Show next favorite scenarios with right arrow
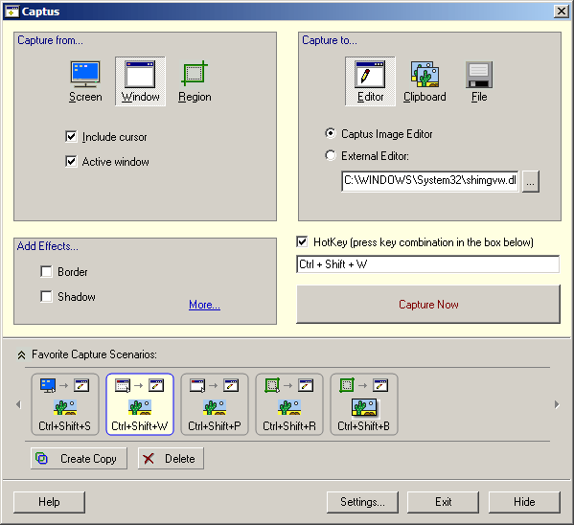This screenshot has height=525, width=574. 557,404
